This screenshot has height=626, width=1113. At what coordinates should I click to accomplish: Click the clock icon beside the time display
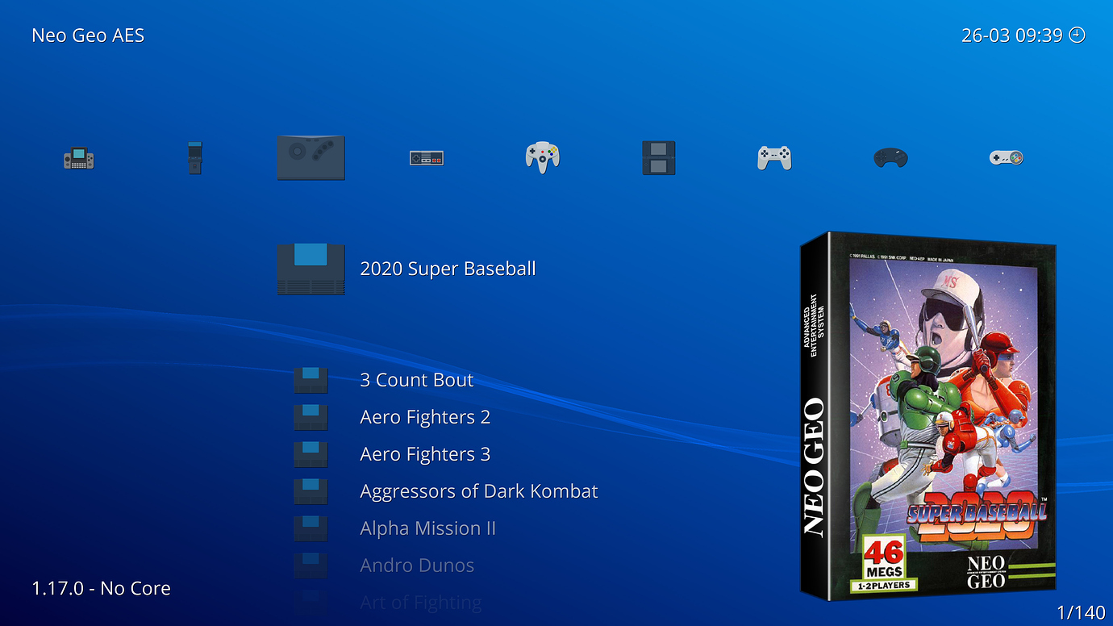click(1078, 35)
